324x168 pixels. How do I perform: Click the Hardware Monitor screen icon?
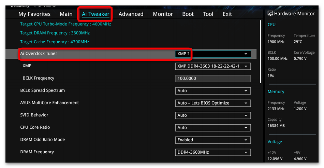click(x=270, y=14)
